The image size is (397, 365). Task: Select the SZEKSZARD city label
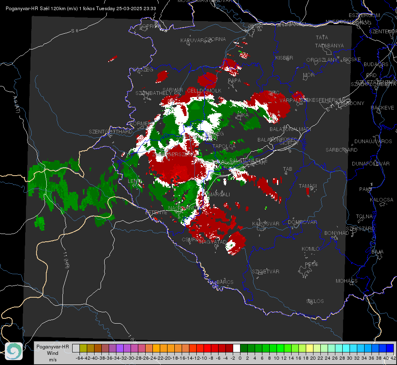tap(360, 229)
